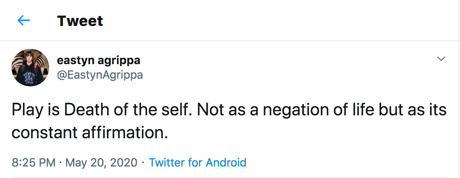Go back using the blue arrow
460x178 pixels.
click(x=24, y=20)
